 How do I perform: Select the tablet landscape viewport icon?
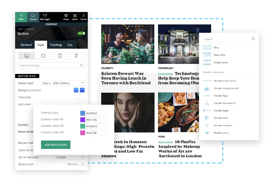pos(43,56)
